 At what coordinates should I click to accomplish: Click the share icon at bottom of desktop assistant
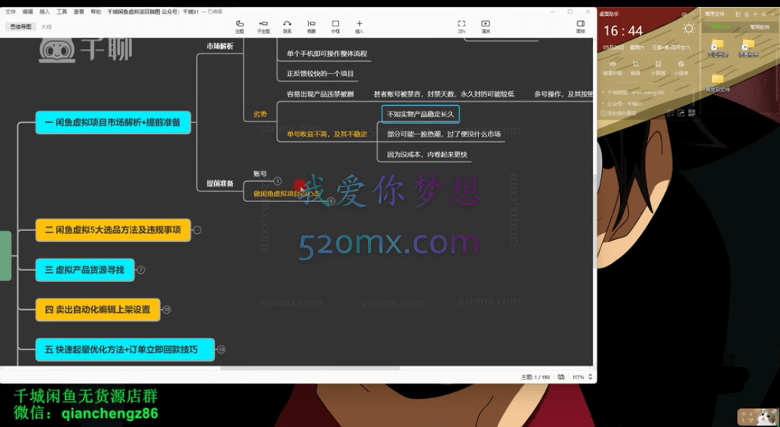[681, 113]
